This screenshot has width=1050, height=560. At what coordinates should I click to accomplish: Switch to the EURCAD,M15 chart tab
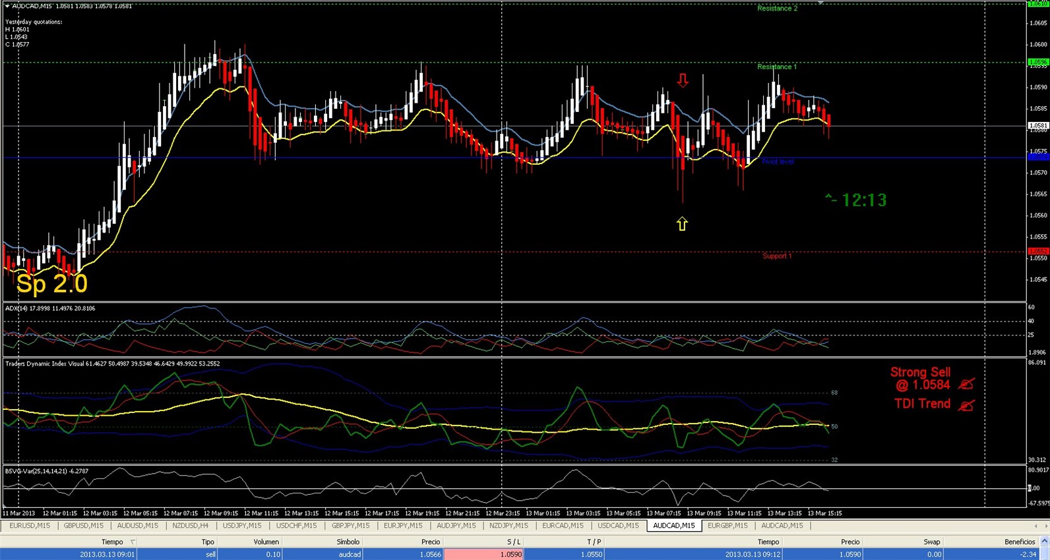tap(563, 526)
